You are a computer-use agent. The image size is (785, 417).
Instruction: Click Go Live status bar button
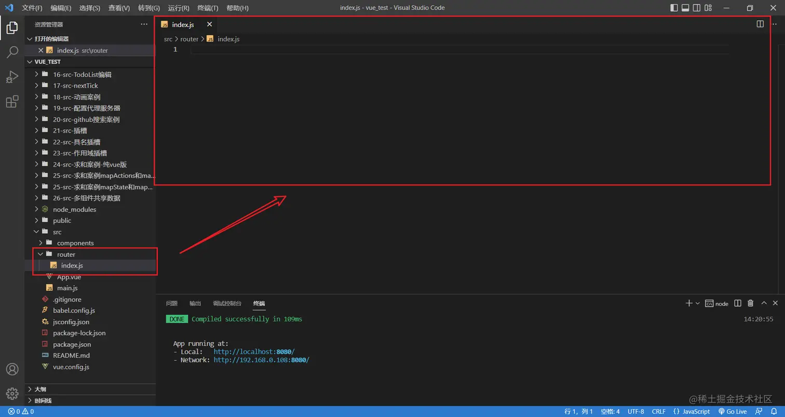(x=733, y=411)
